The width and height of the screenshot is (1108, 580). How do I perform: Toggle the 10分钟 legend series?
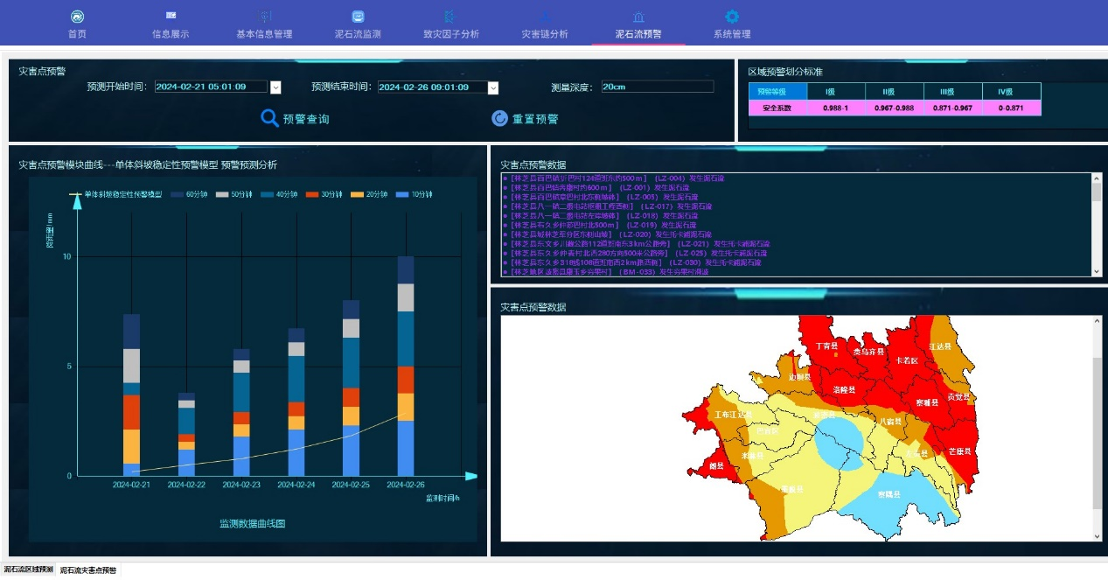coord(414,194)
